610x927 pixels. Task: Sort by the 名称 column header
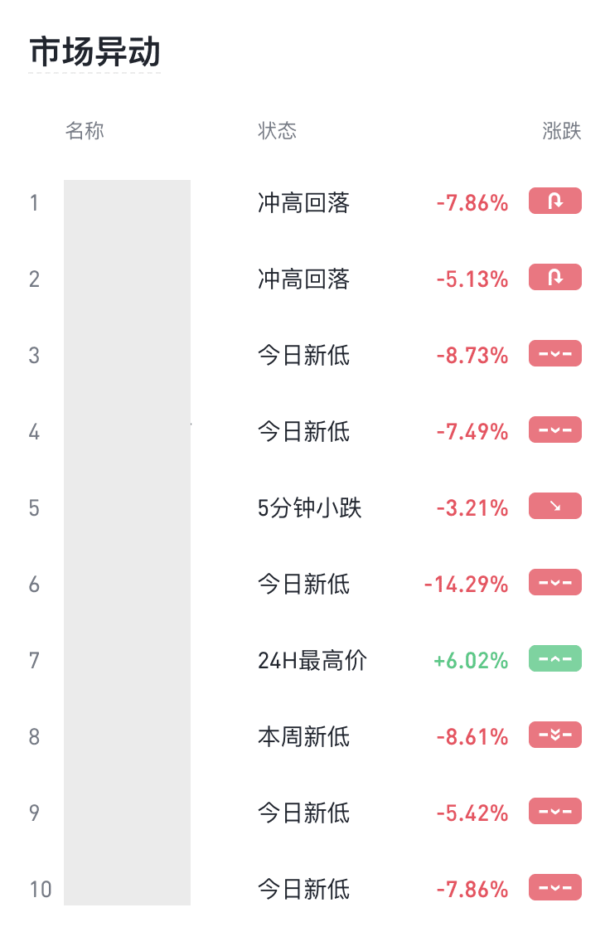(85, 131)
